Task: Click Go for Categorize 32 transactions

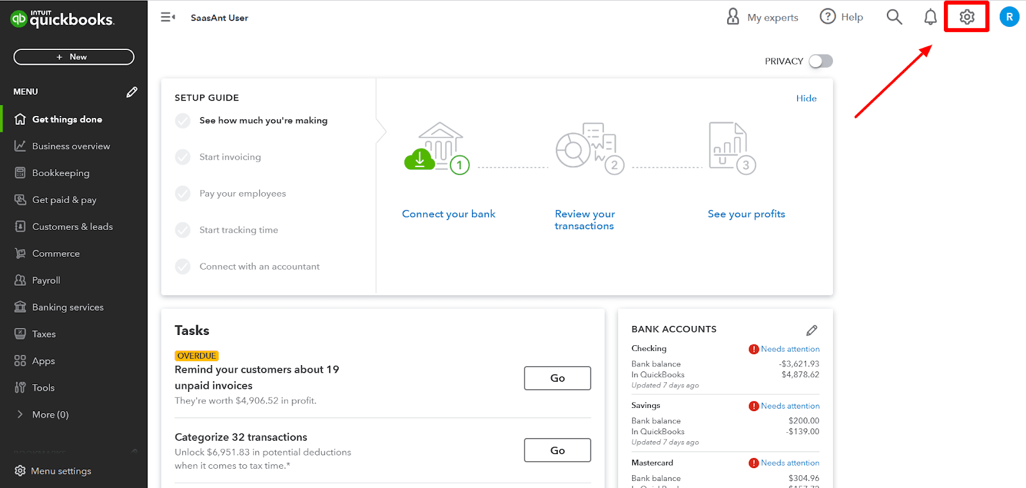Action: 557,450
